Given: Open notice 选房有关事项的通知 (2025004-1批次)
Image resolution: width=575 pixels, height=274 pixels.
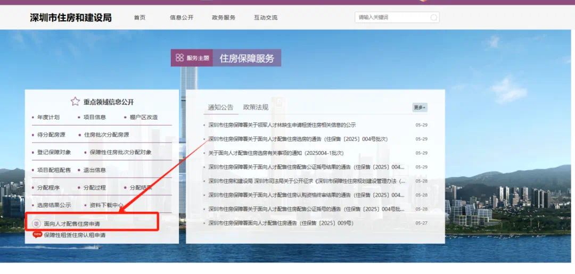Looking at the screenshot, I should (x=276, y=153).
